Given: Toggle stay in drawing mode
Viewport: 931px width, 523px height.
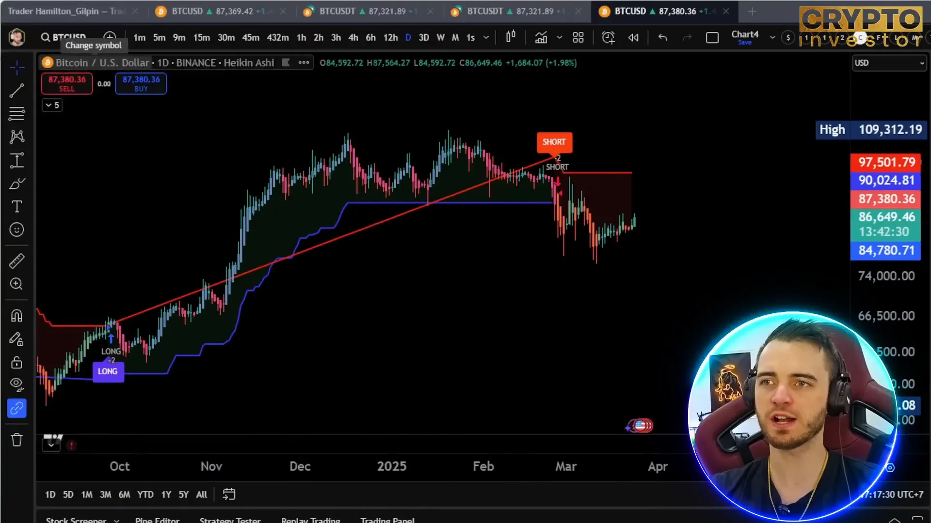Looking at the screenshot, I should 17,339.
